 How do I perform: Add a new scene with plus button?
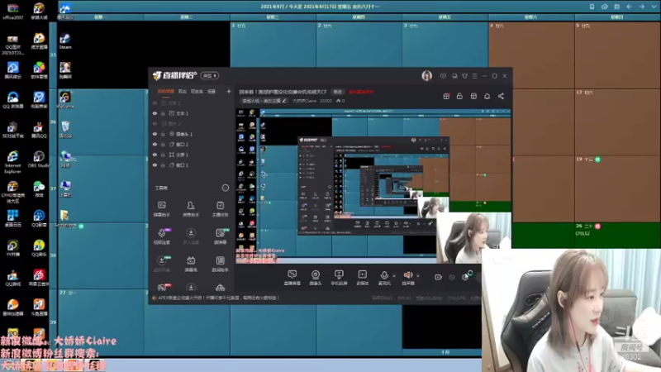point(229,91)
